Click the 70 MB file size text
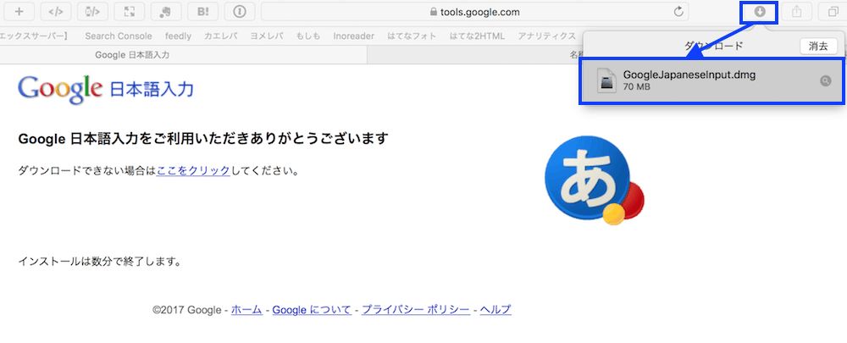This screenshot has height=343, width=847. 636,86
